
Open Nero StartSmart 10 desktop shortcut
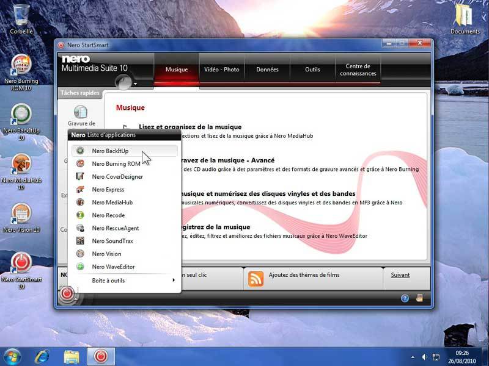21,271
